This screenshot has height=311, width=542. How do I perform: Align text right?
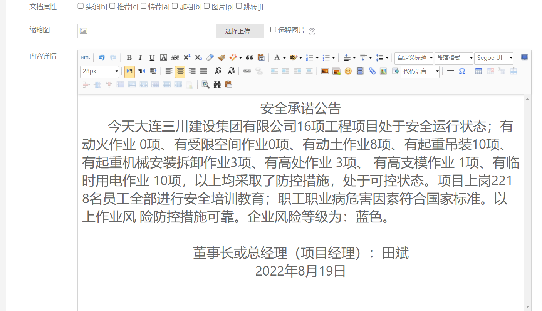(x=192, y=71)
